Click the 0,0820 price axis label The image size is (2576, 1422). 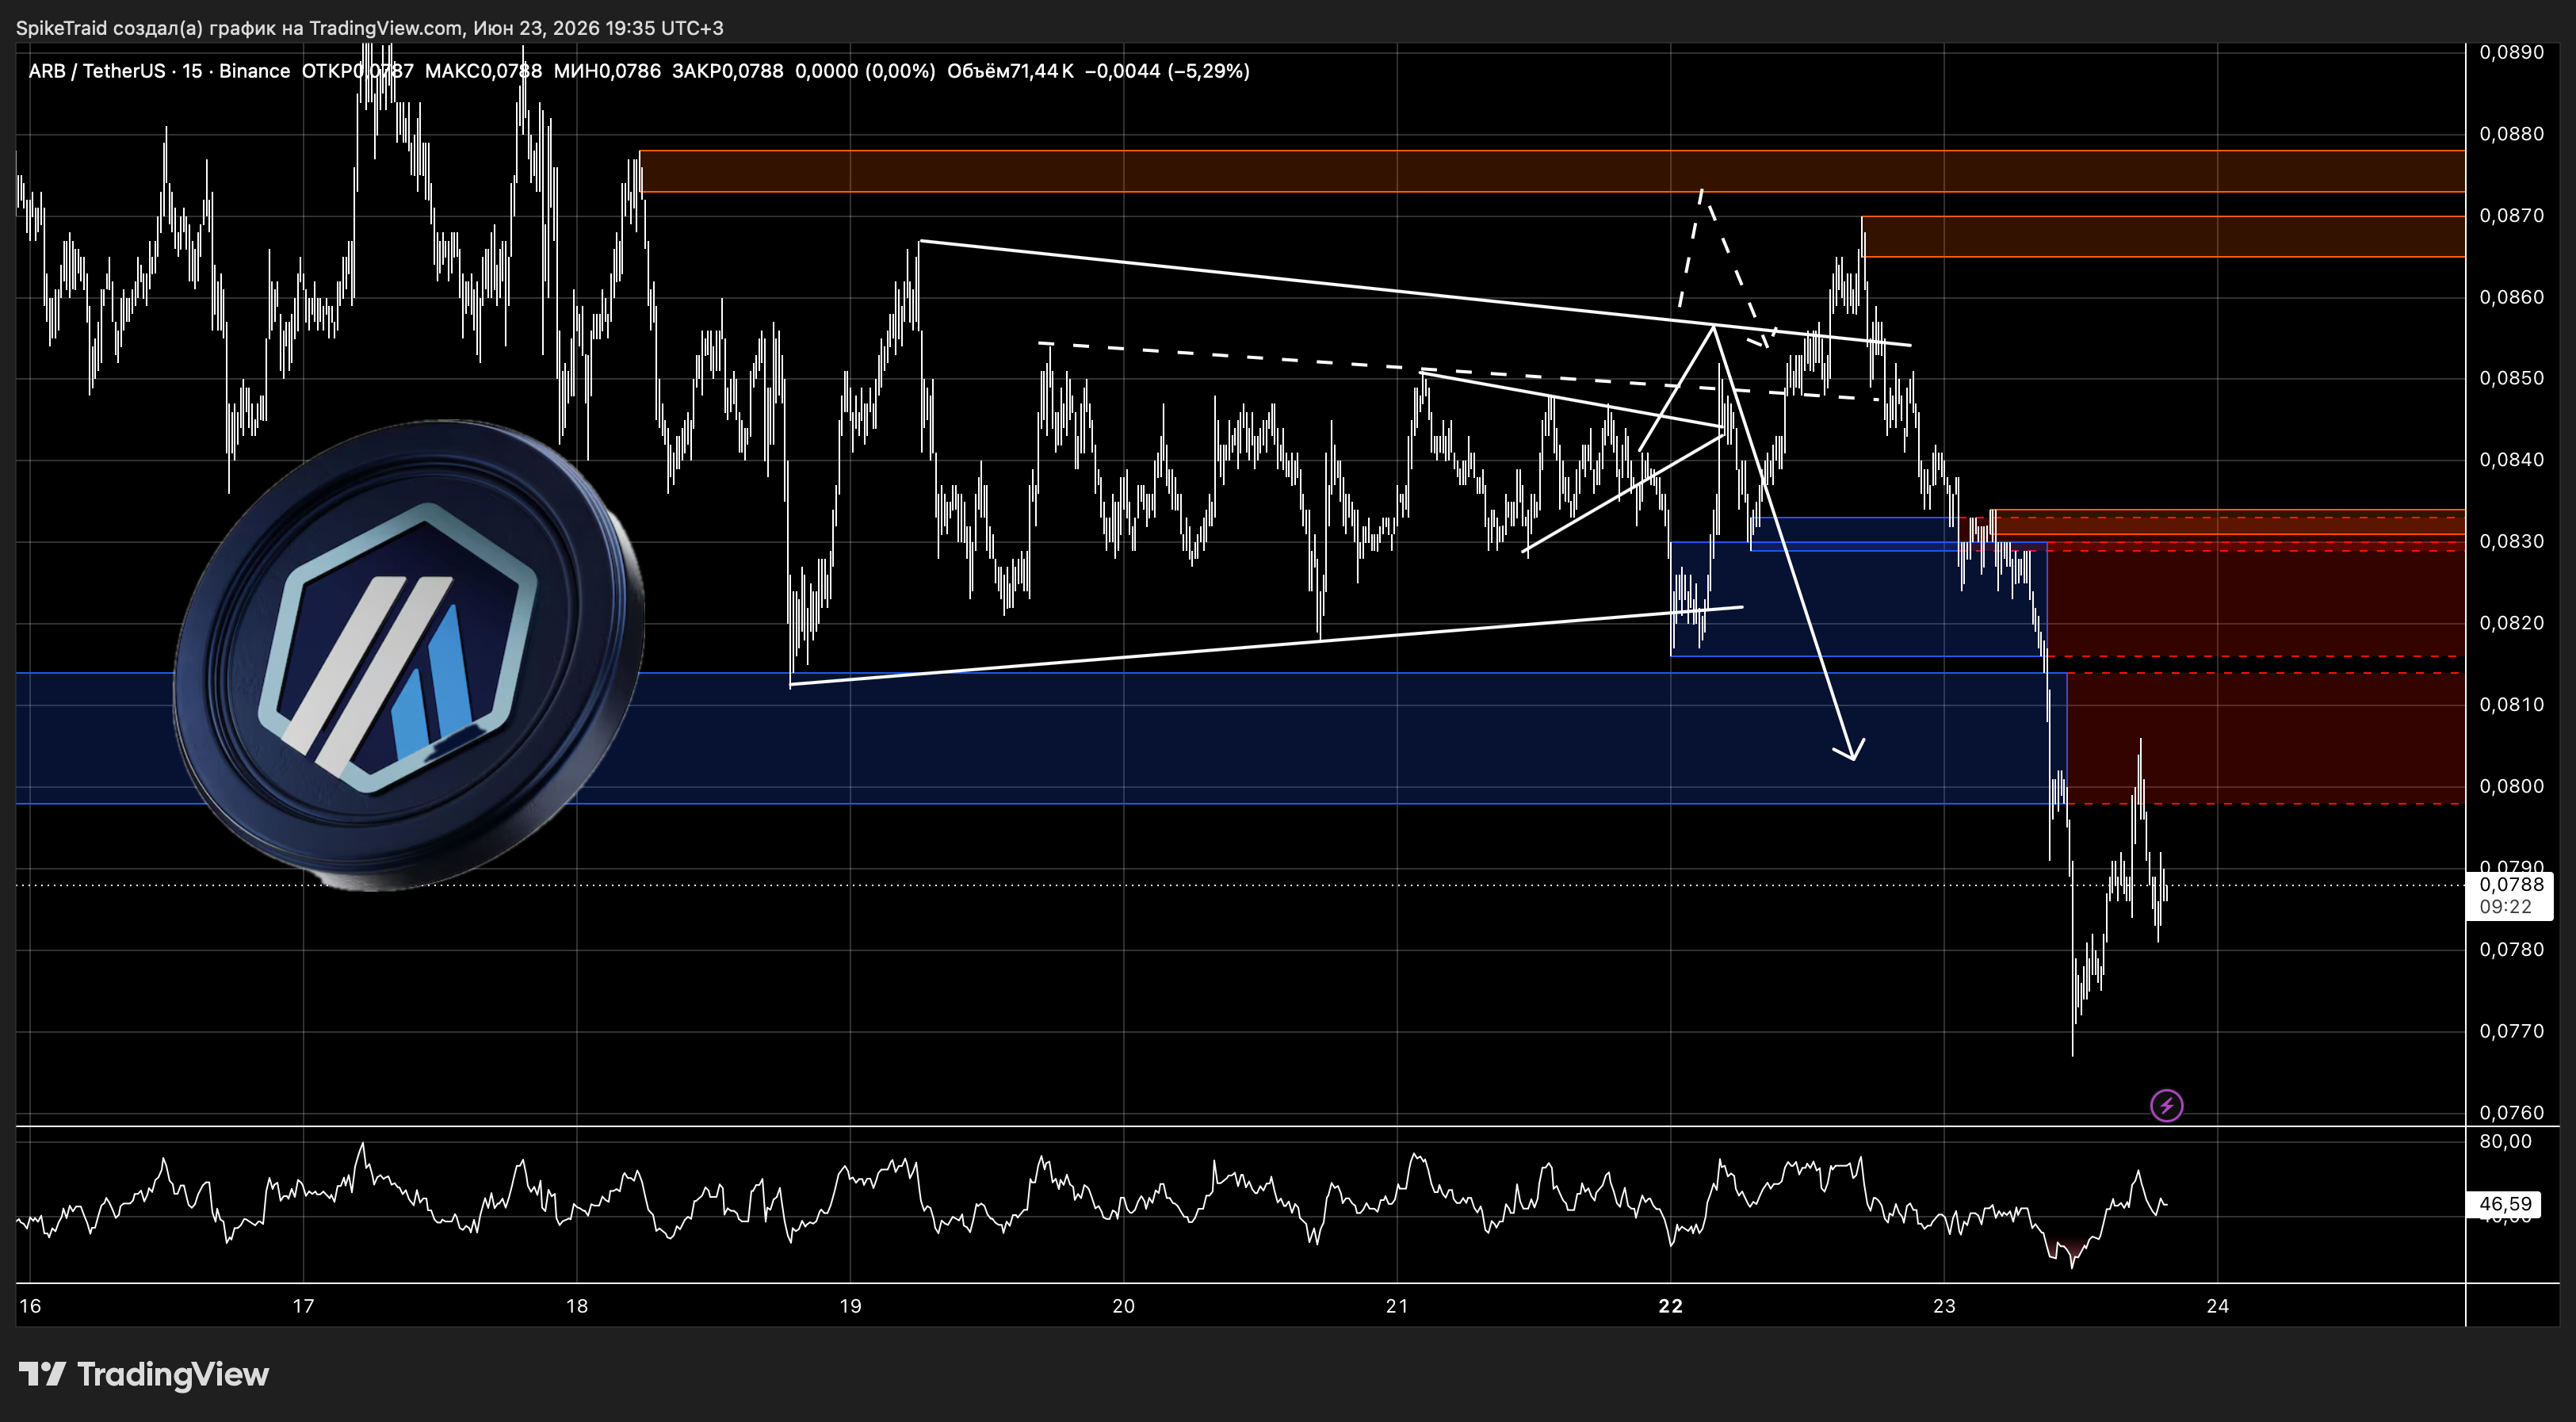point(2511,623)
